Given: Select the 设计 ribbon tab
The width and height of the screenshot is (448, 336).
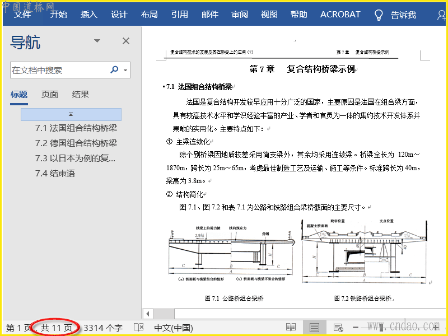Looking at the screenshot, I should tap(119, 15).
